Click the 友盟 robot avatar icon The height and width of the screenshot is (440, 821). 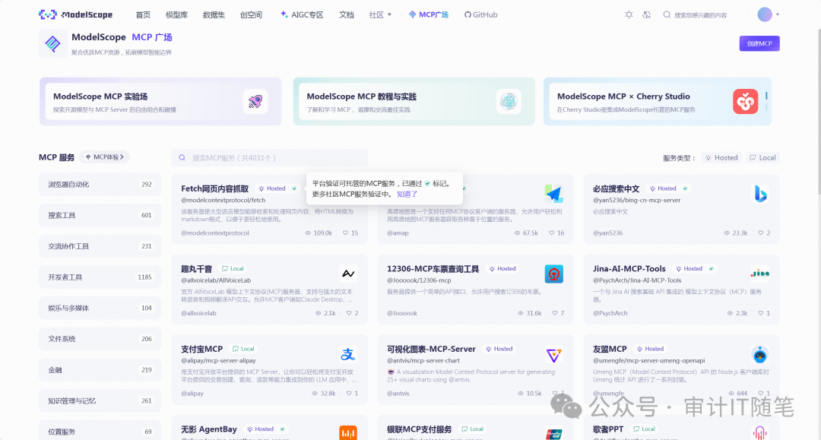click(x=759, y=355)
